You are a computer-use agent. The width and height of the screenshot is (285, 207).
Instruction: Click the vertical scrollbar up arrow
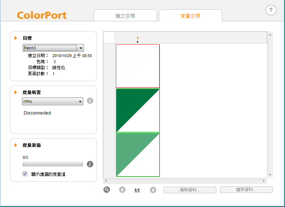coord(270,35)
